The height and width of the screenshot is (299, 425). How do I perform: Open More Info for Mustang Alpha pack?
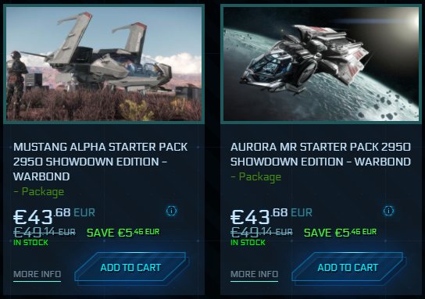37,274
